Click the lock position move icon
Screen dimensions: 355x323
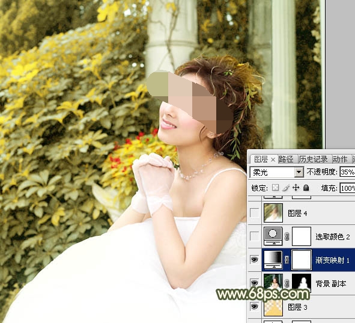point(296,188)
